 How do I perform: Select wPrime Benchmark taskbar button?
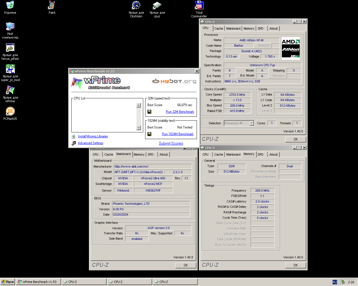pyautogui.click(x=38, y=282)
